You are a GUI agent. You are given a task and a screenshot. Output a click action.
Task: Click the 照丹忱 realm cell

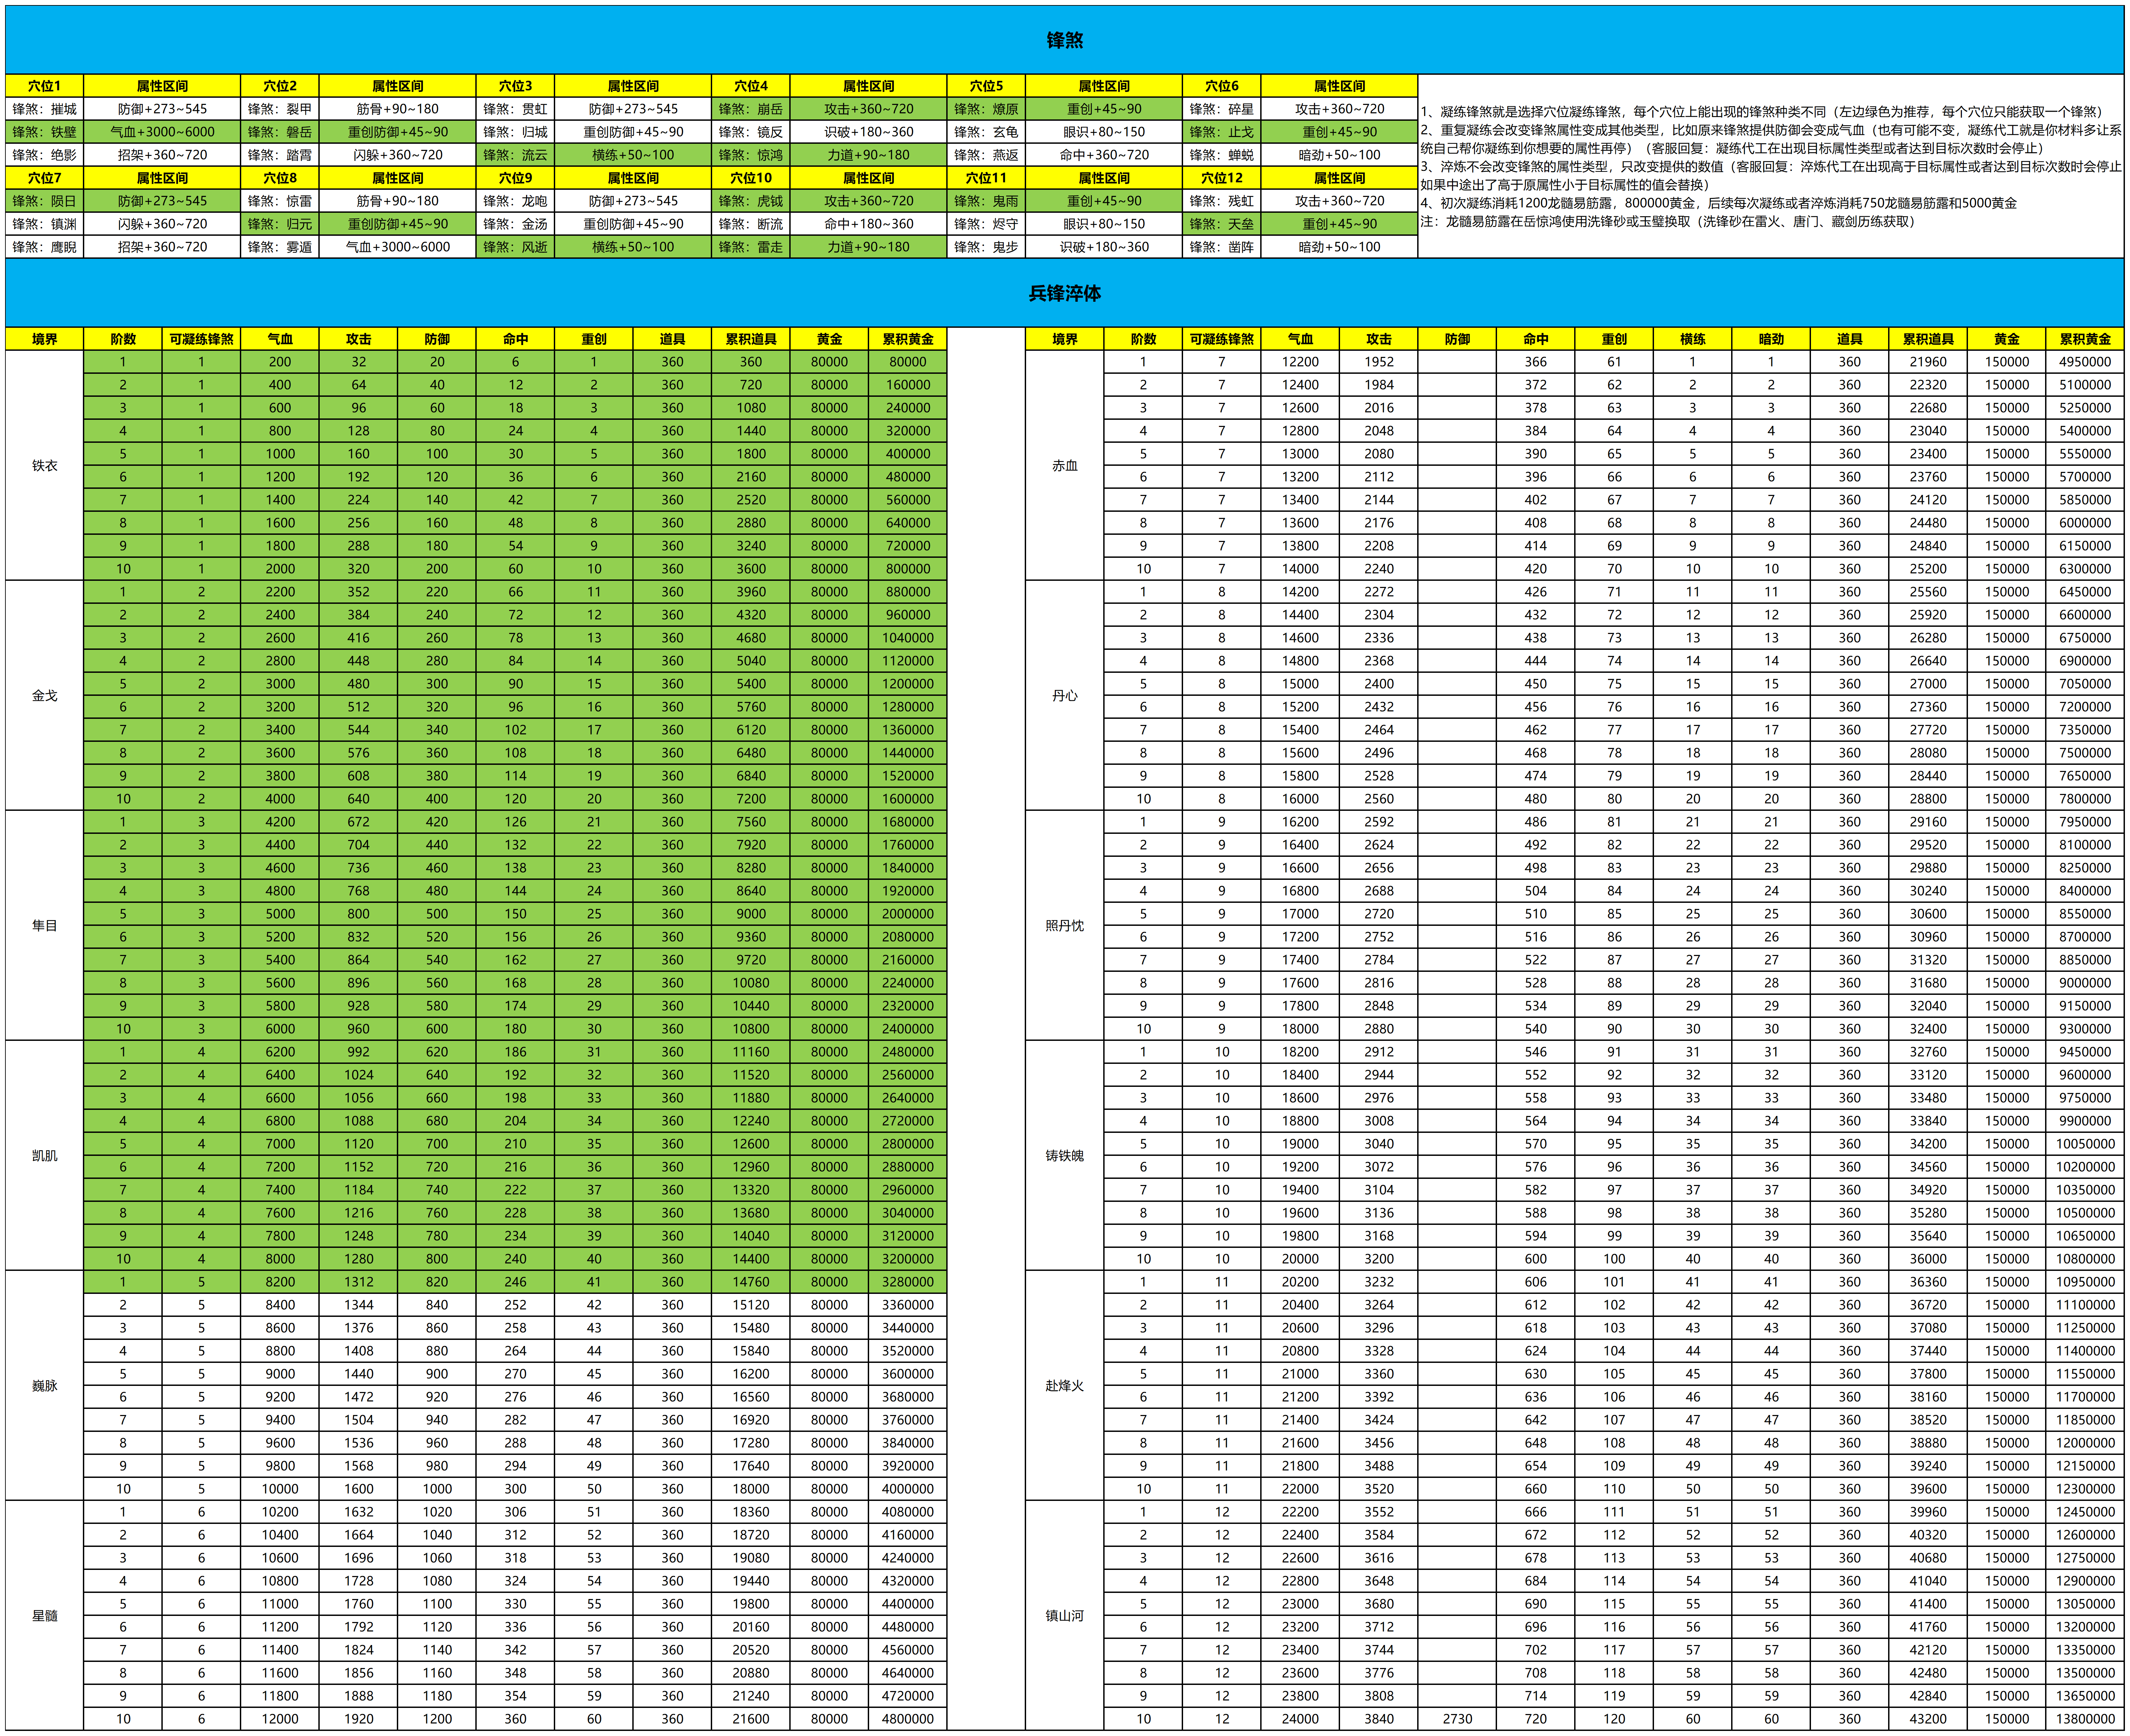tap(1065, 926)
